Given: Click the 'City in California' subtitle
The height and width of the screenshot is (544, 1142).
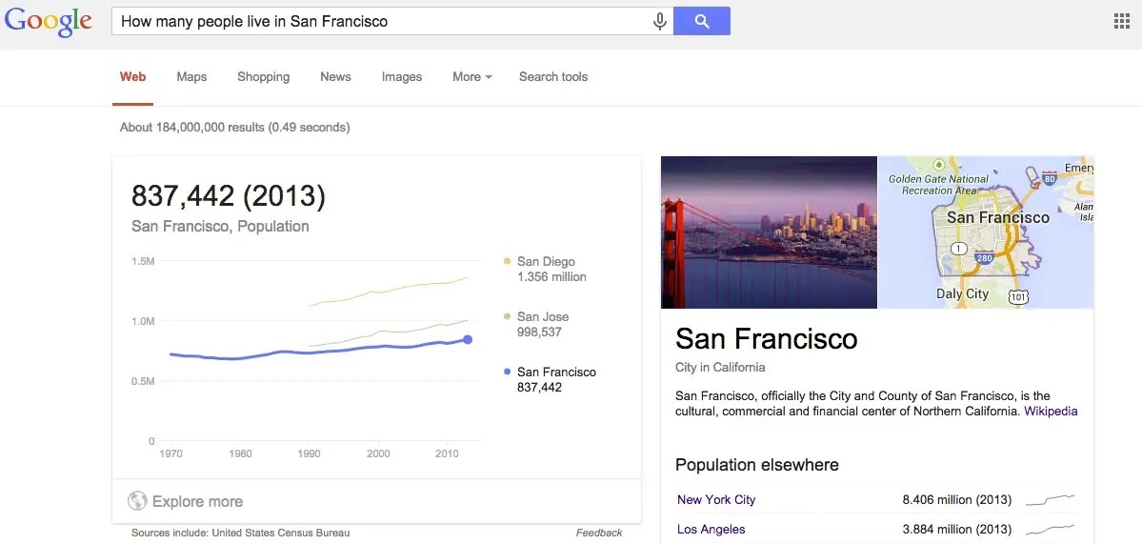Looking at the screenshot, I should click(x=720, y=367).
